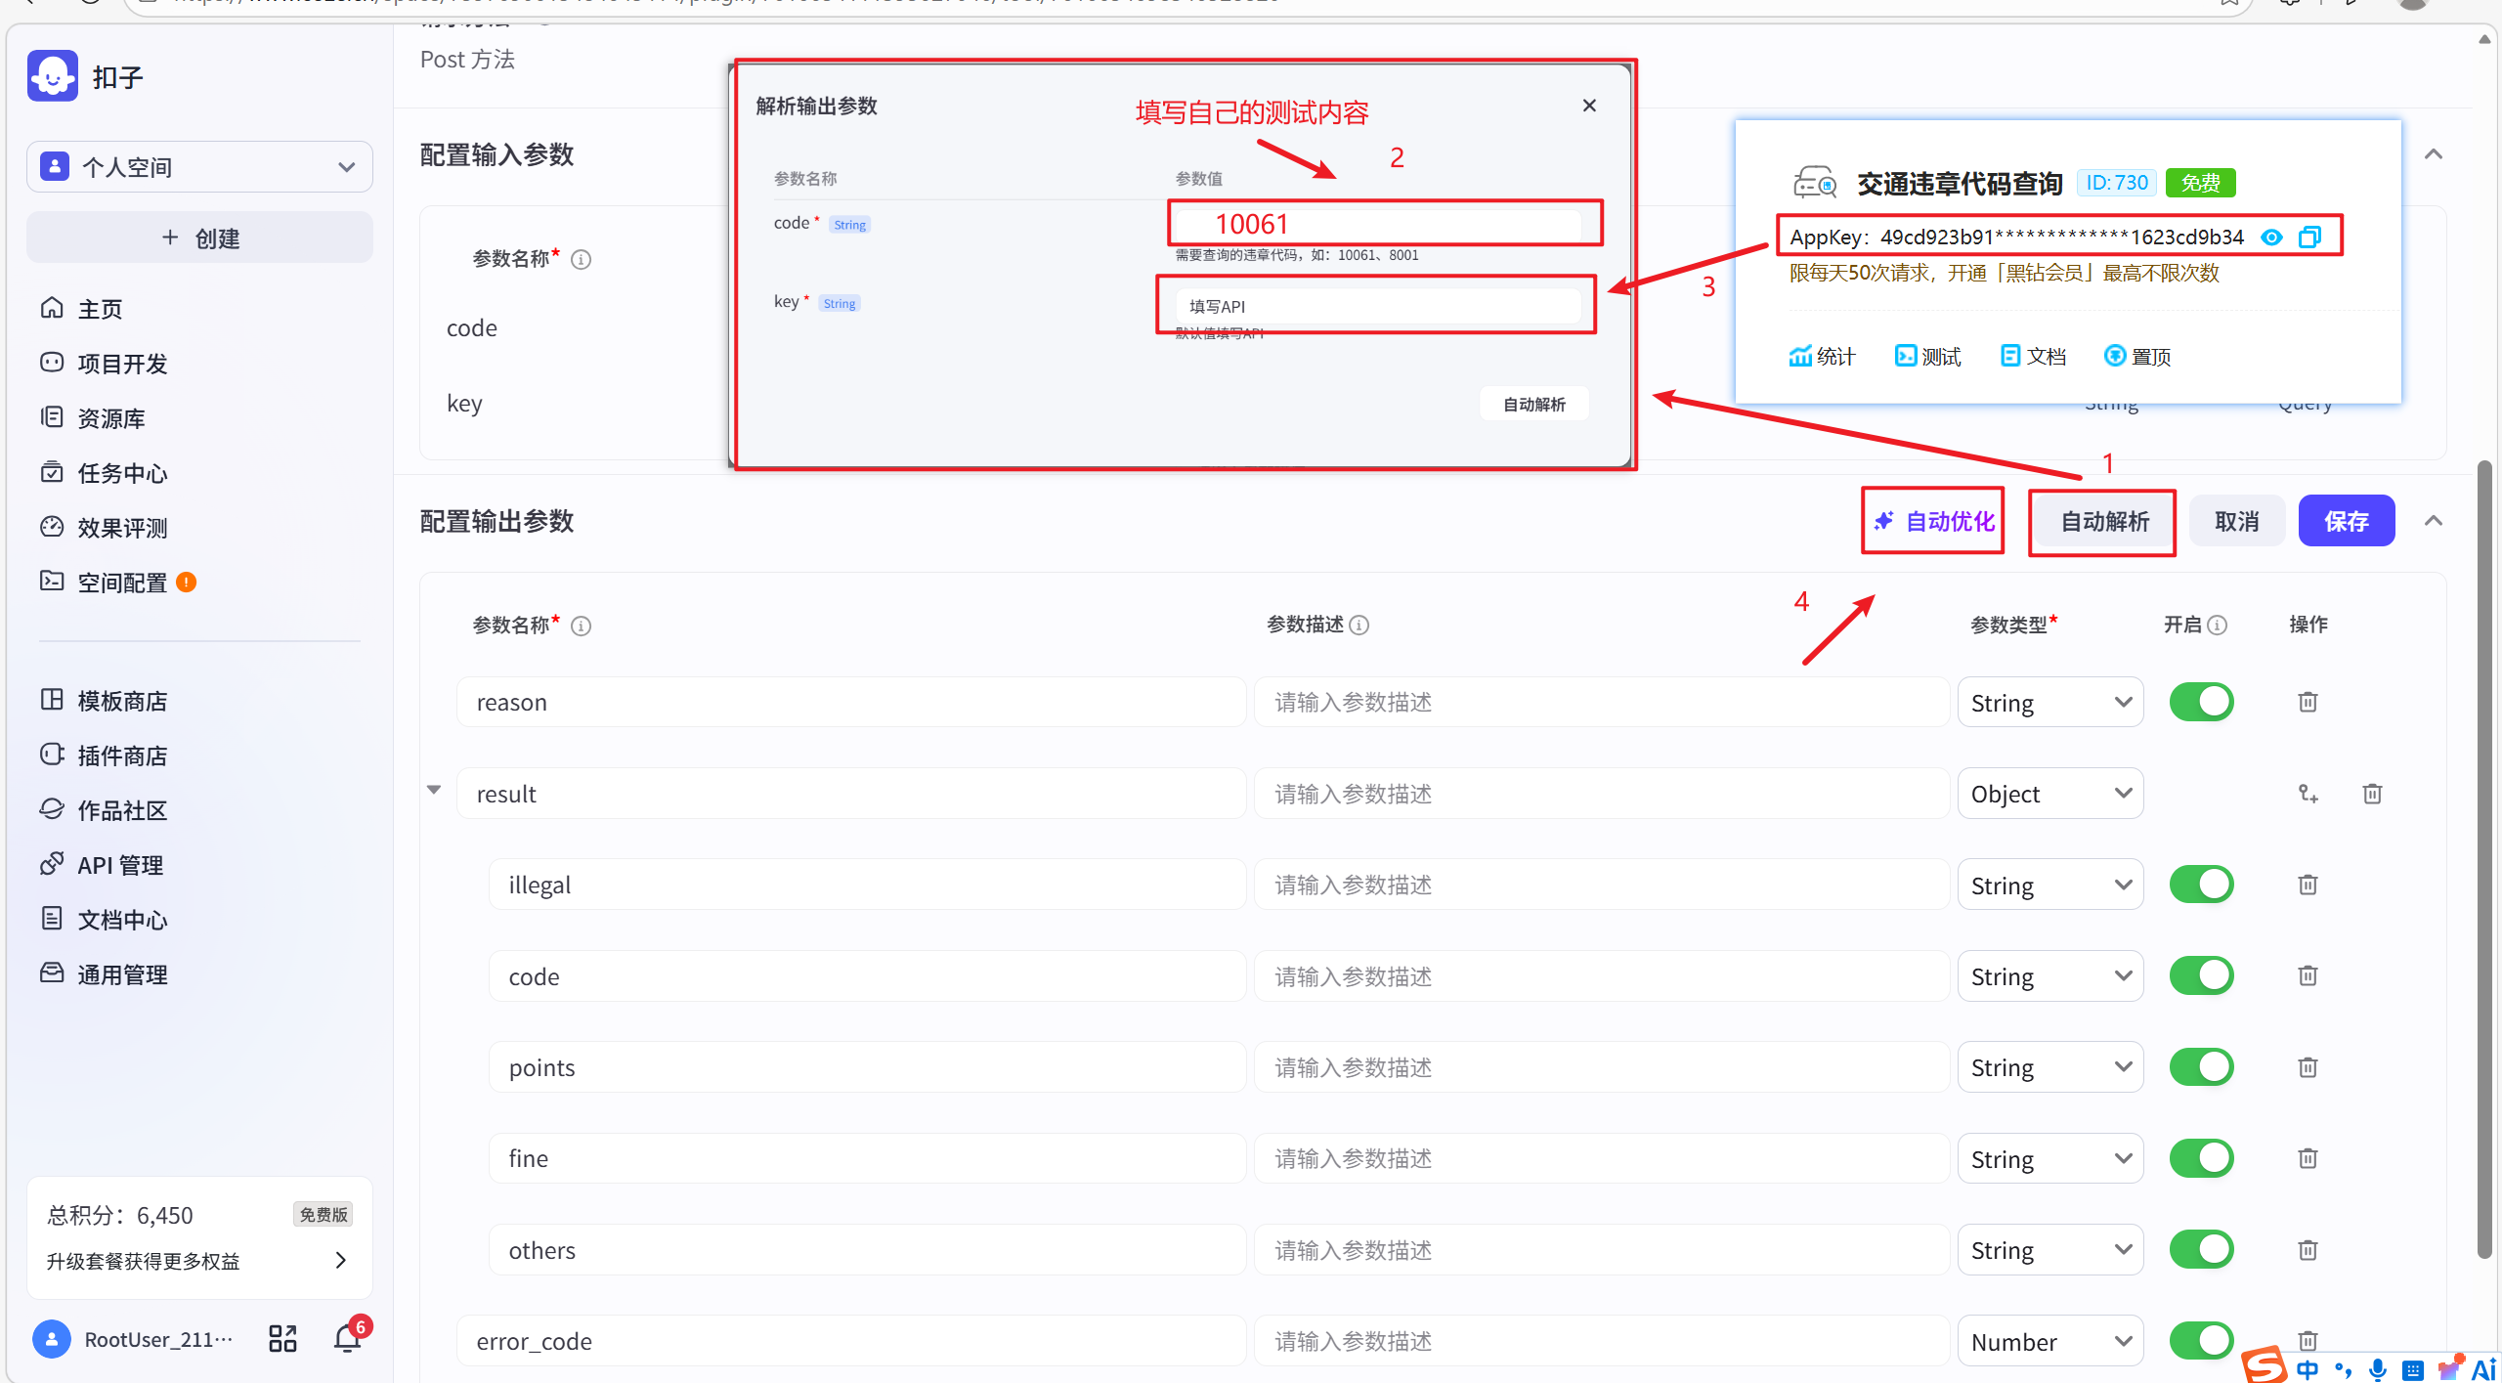Image resolution: width=2502 pixels, height=1383 pixels.
Task: Delete the fine parameter row
Action: point(2308,1158)
